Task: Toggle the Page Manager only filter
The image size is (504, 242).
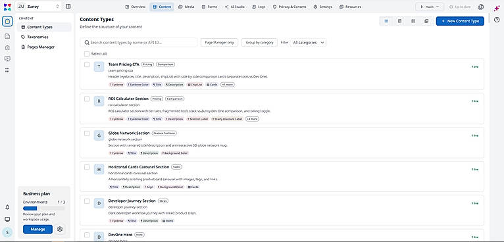Action: pyautogui.click(x=219, y=43)
